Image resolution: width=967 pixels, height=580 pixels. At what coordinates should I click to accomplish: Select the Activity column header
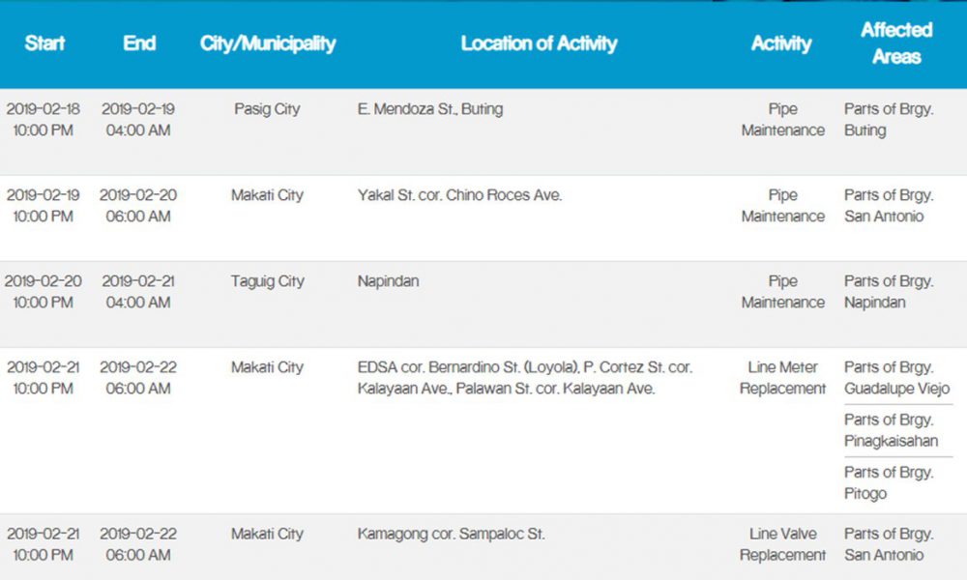pyautogui.click(x=781, y=43)
